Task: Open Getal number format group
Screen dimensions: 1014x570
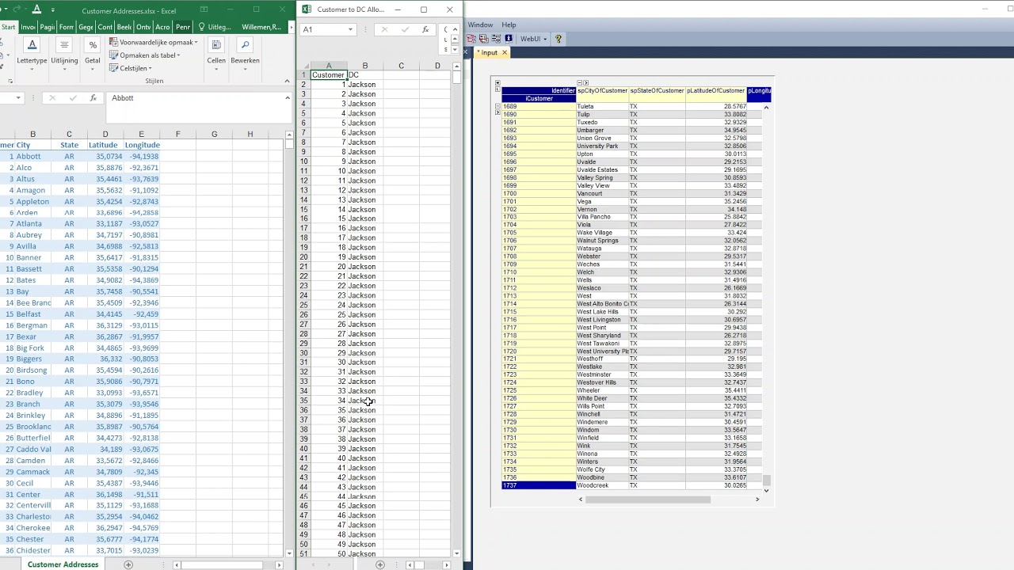Action: pos(93,54)
